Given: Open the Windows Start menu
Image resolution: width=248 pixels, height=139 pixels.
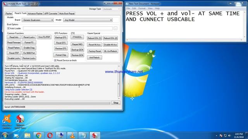Looking at the screenshot, I should [5, 136].
